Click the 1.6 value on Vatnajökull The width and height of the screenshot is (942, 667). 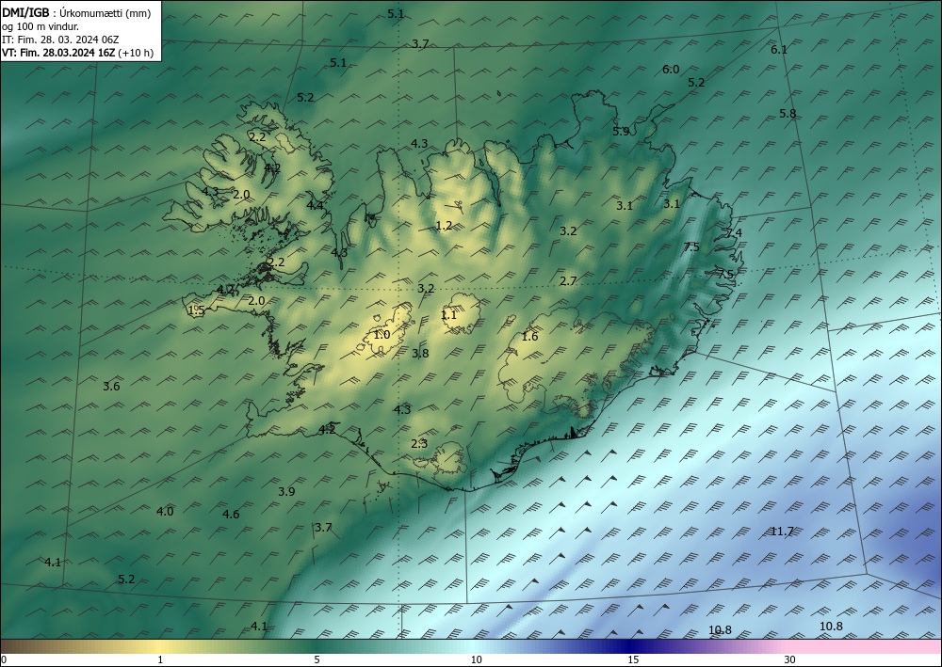pos(529,337)
